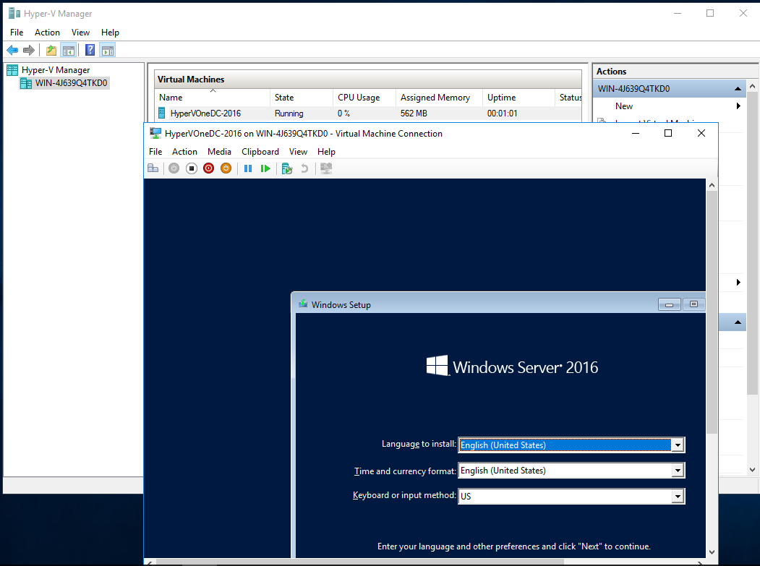Click the Help question mark icon
Screen dimensions: 760x566
(x=89, y=49)
